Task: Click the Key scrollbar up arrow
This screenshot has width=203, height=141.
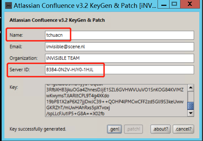Action: pyautogui.click(x=191, y=88)
